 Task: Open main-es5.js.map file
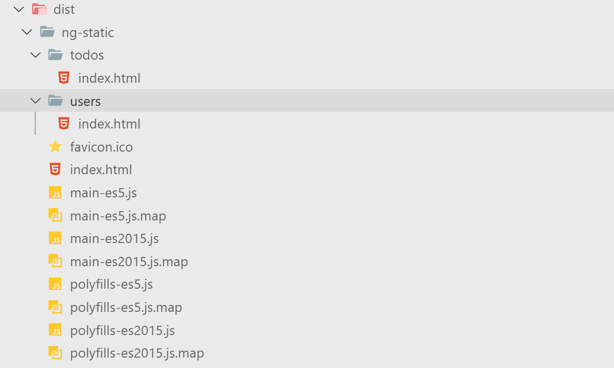[x=118, y=216]
